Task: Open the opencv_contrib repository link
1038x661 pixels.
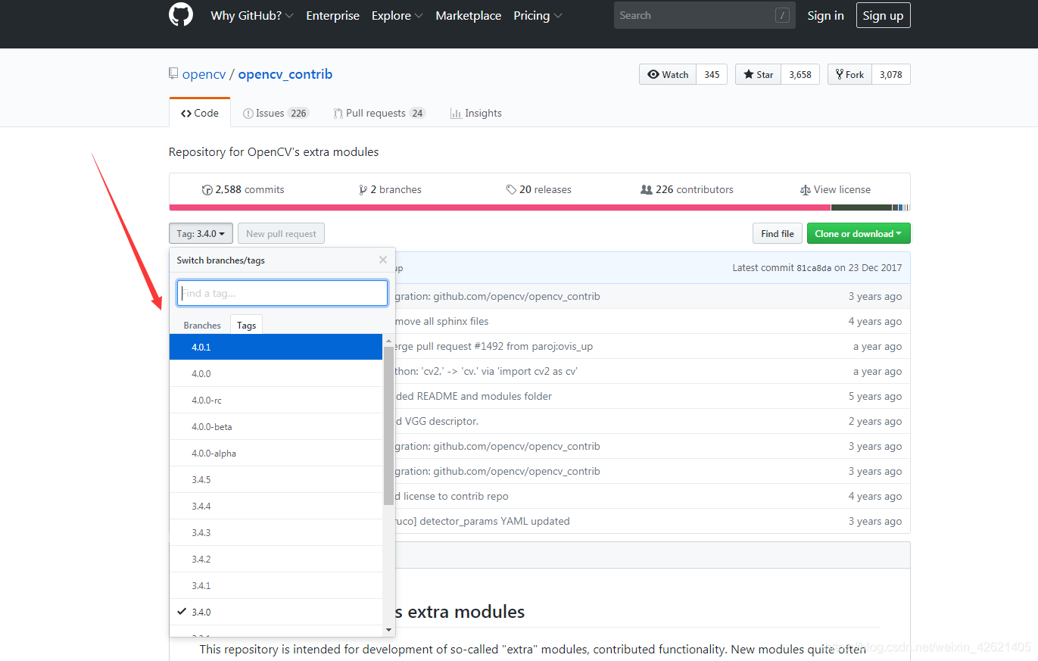Action: (285, 74)
